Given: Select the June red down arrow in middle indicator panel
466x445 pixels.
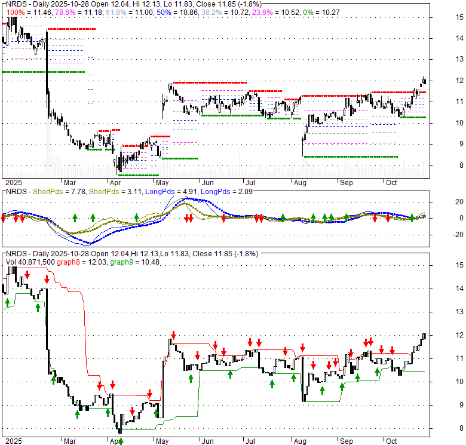Looking at the screenshot, I should [x=223, y=219].
